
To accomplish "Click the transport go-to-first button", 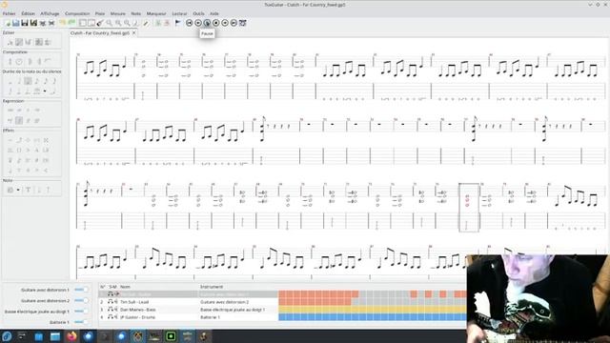I will click(189, 23).
